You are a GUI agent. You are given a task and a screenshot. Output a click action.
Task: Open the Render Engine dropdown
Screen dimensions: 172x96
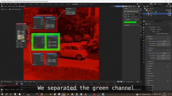pyautogui.click(x=164, y=27)
